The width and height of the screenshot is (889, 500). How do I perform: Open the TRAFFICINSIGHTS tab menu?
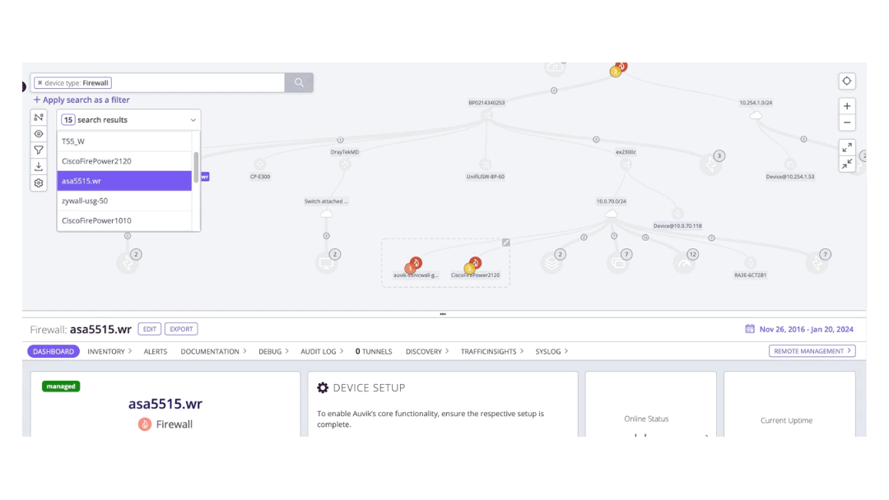pos(492,352)
